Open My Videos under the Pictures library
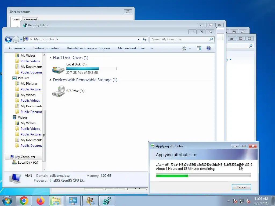 tap(28, 95)
